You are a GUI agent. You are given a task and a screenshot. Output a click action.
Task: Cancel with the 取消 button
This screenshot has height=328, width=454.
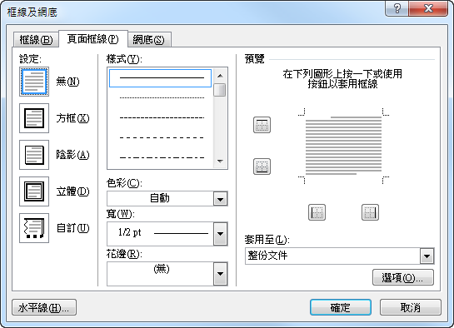[411, 307]
